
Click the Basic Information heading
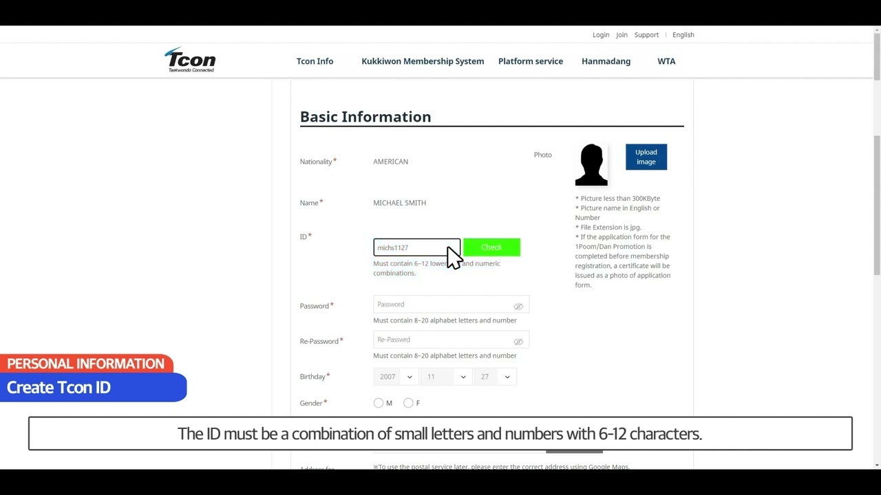365,117
